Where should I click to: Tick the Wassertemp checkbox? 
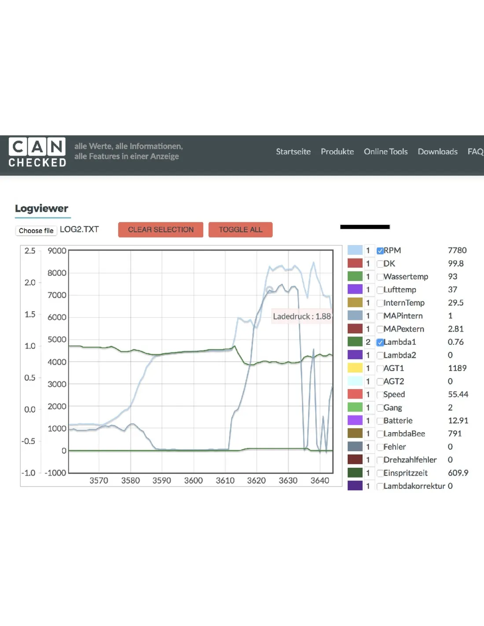(x=380, y=277)
